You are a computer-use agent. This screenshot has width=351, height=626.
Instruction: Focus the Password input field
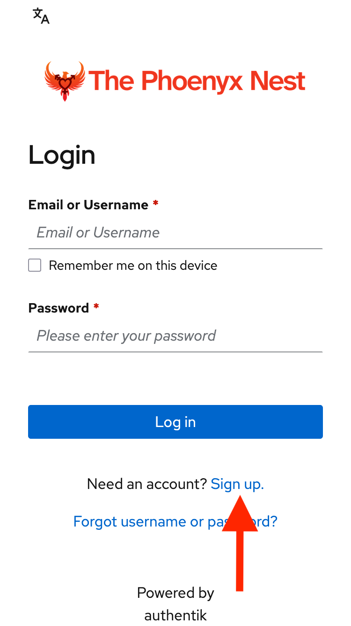coord(175,336)
